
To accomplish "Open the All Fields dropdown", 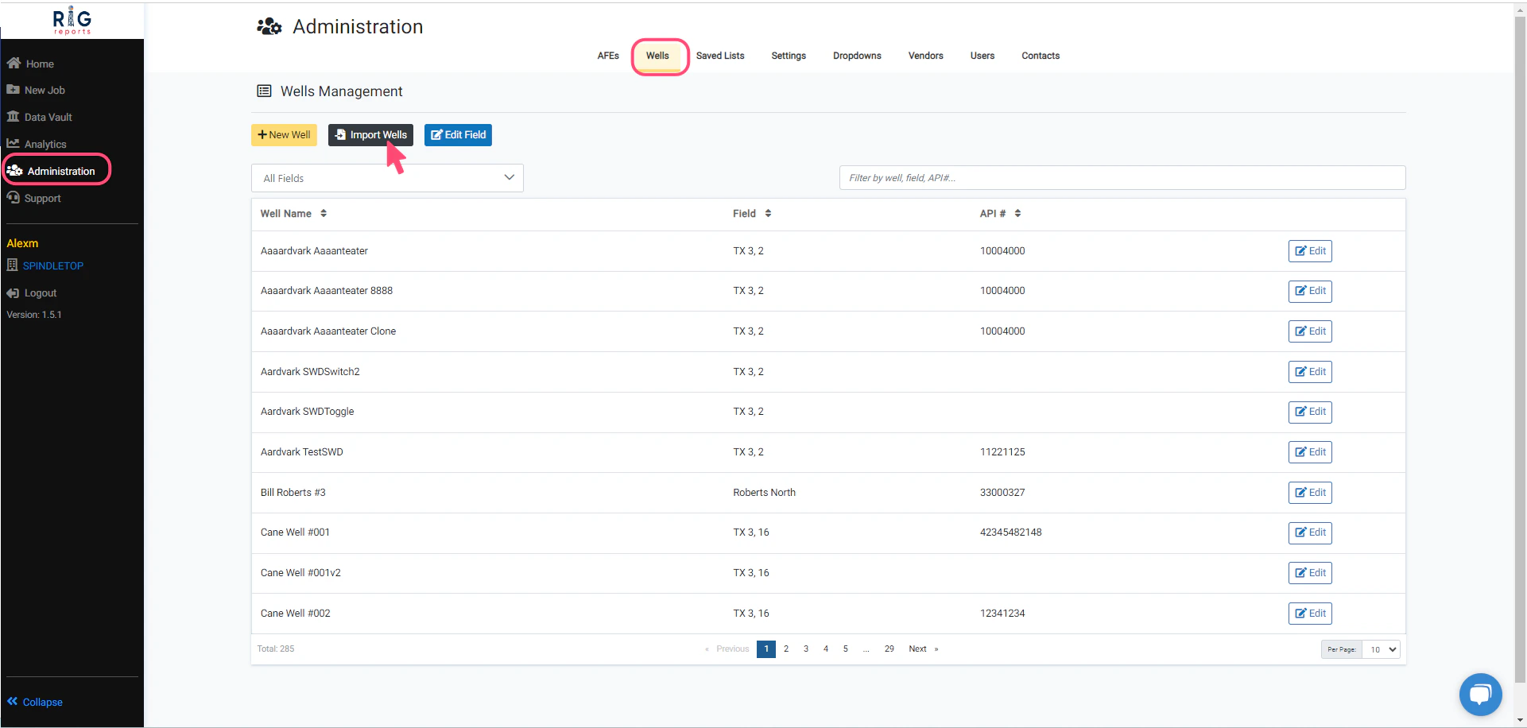I will click(x=387, y=178).
